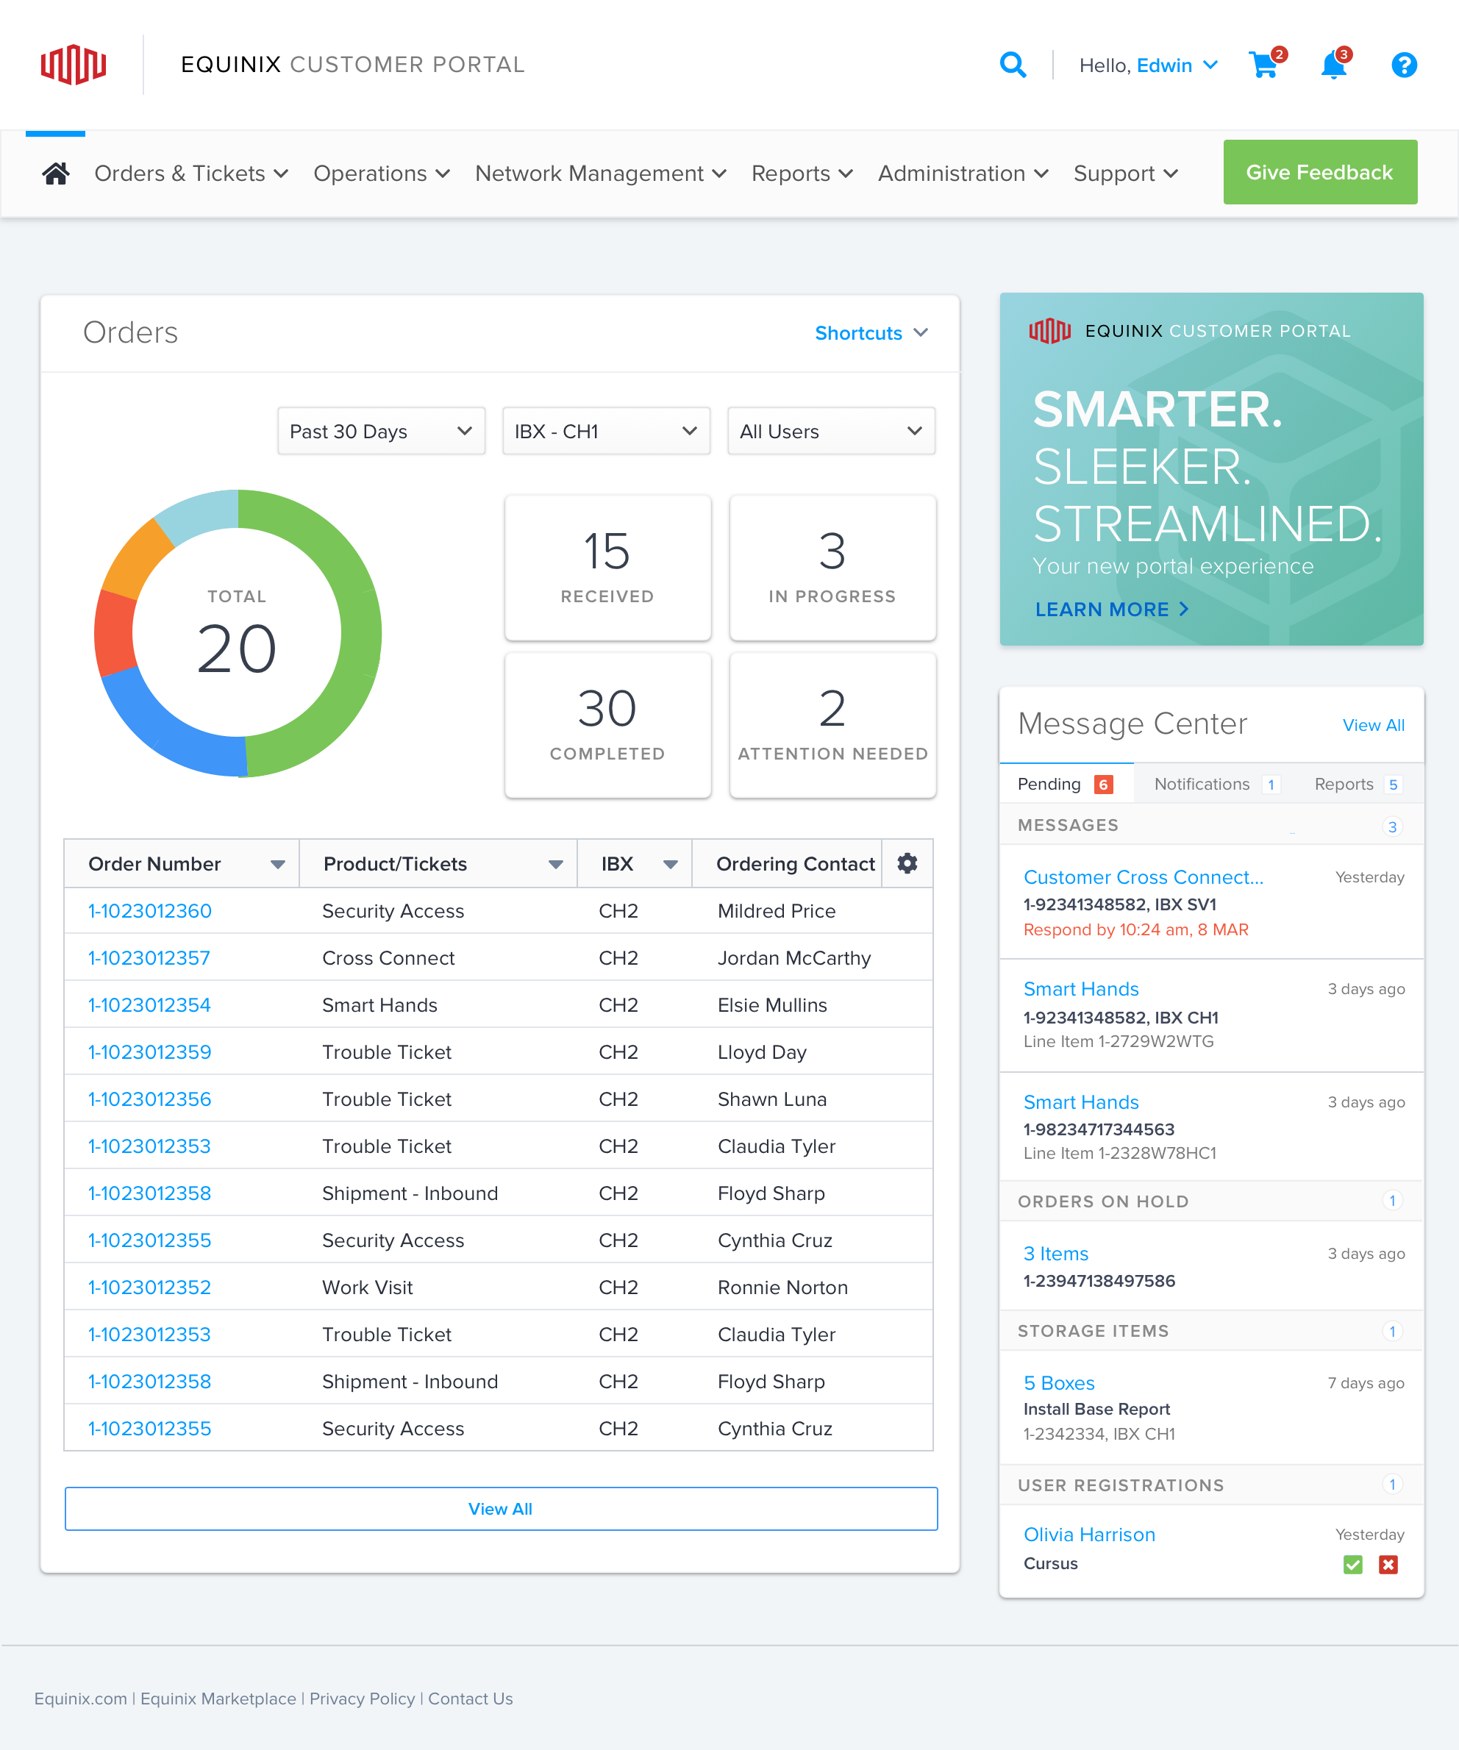Sort by Order Number column arrow
1459x1750 pixels.
[277, 864]
